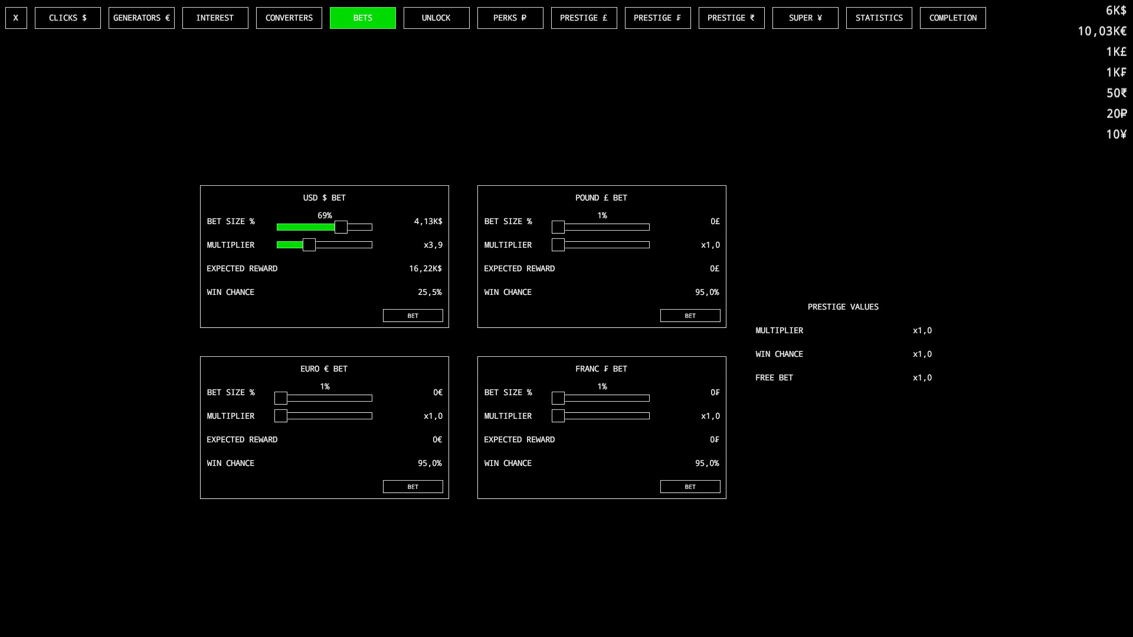Open the PRESTIGE ₣ tab

(657, 18)
